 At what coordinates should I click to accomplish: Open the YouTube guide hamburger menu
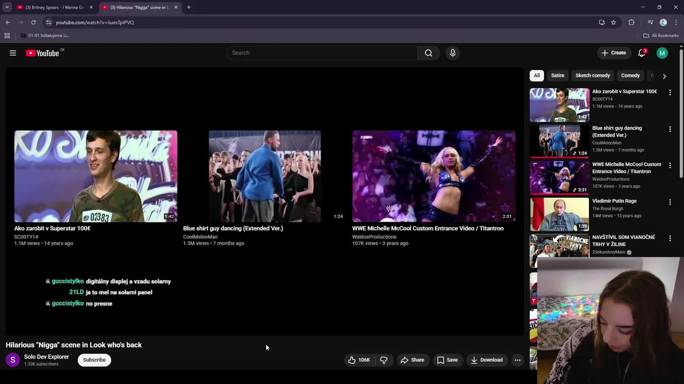click(13, 53)
